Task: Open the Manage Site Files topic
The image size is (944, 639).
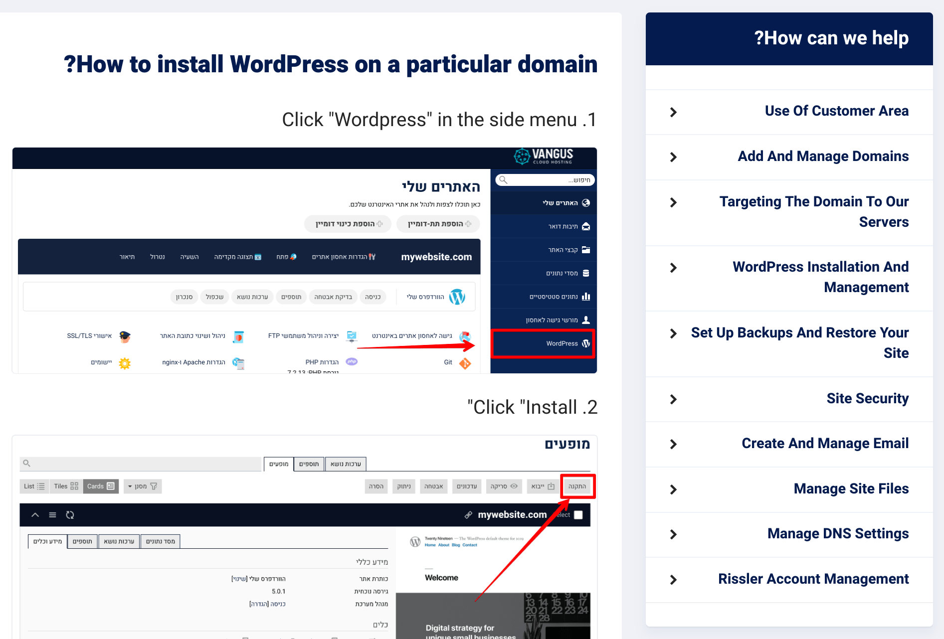Action: point(851,488)
